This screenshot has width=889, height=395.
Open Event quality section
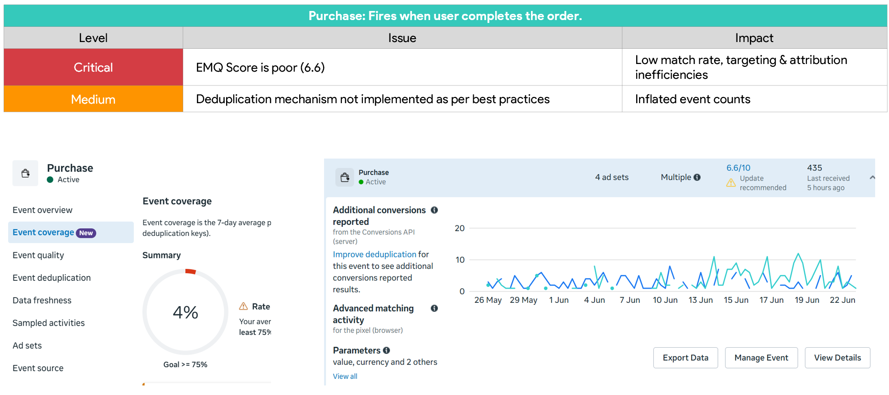tap(38, 255)
